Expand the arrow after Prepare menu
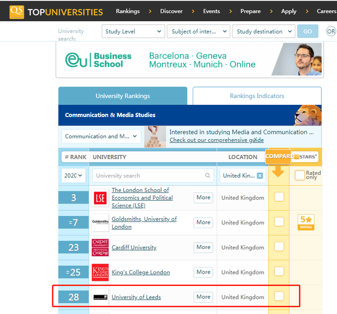The image size is (337, 314). (271, 11)
